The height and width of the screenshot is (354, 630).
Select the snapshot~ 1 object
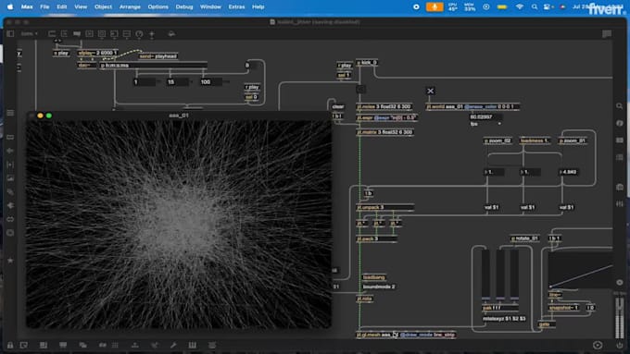563,308
